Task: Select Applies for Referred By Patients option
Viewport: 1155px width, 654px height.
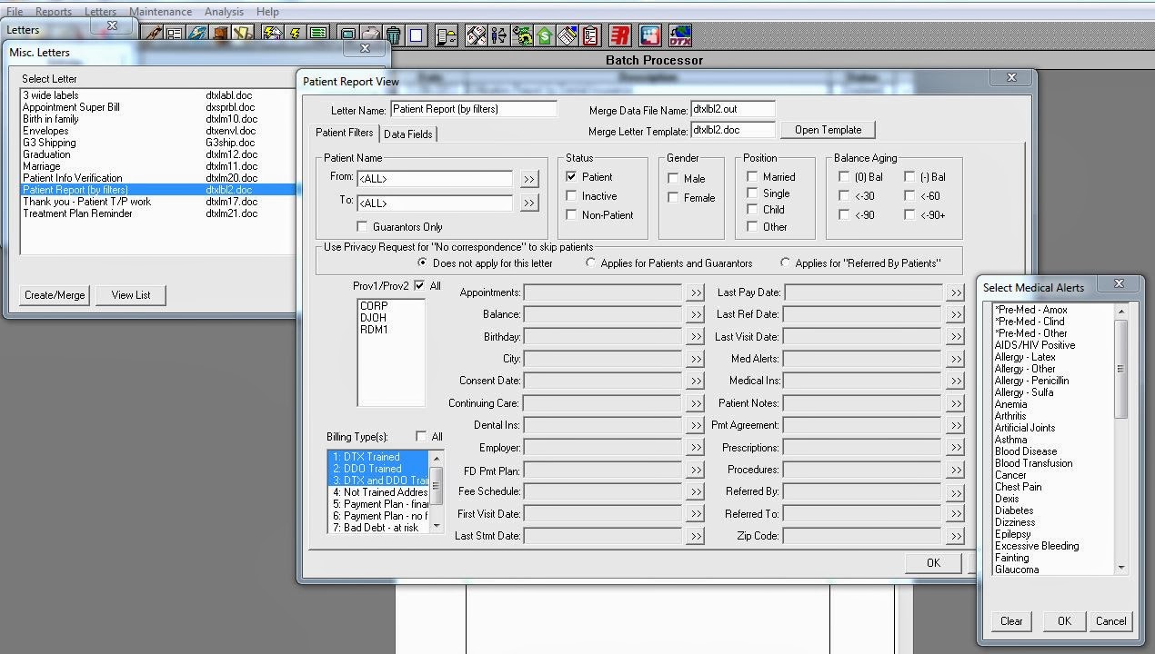Action: [x=786, y=263]
